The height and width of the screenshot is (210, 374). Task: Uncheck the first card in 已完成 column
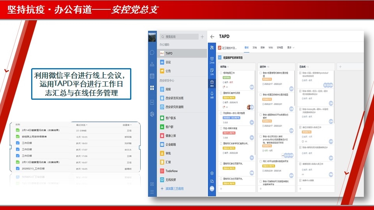(300, 73)
